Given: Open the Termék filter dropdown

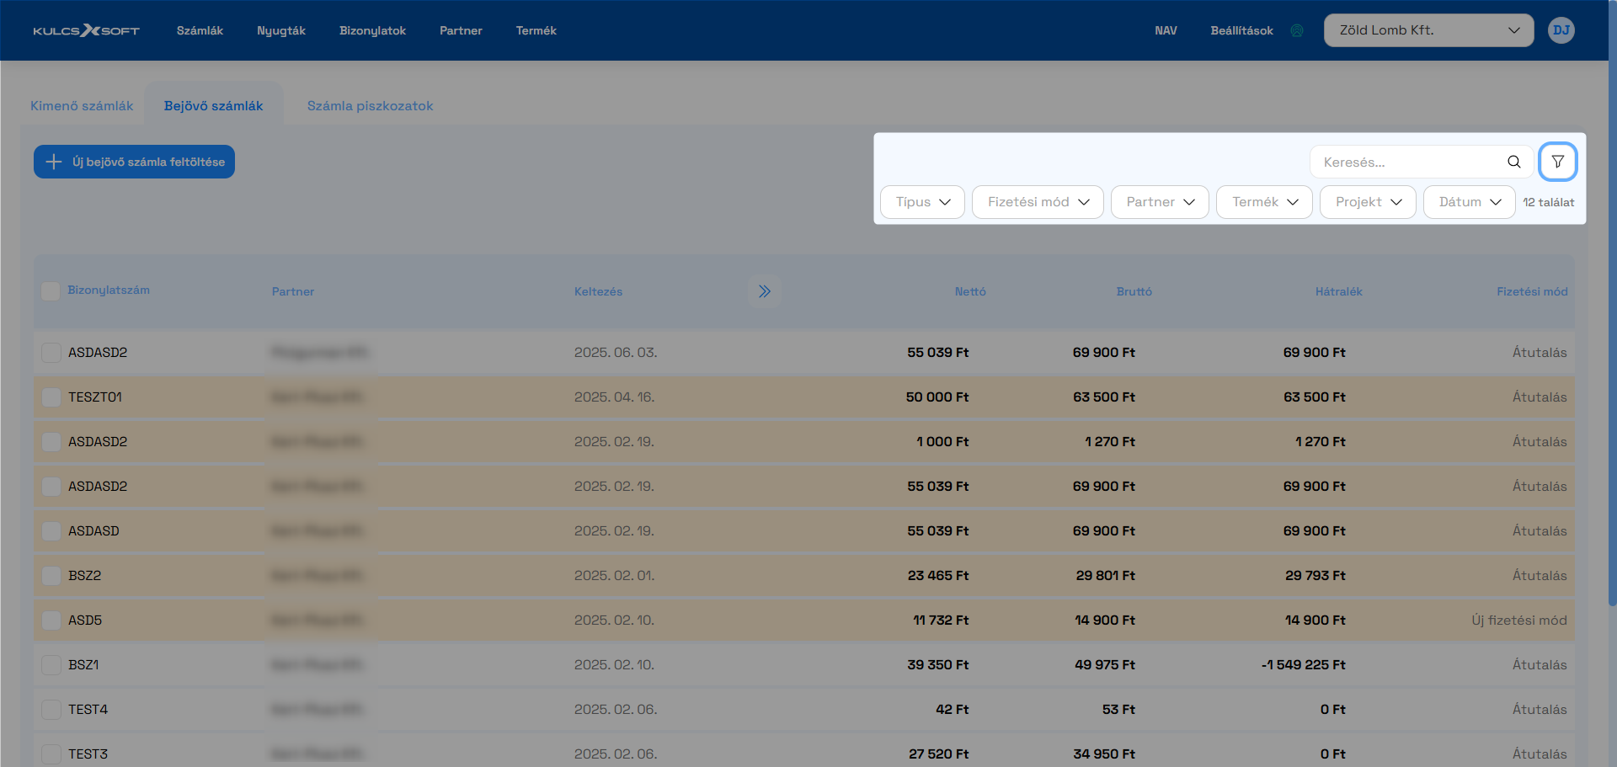Looking at the screenshot, I should coord(1264,202).
